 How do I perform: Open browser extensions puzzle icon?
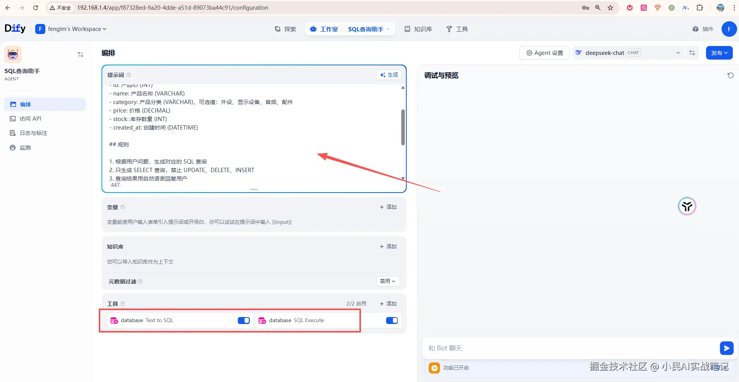(x=699, y=8)
